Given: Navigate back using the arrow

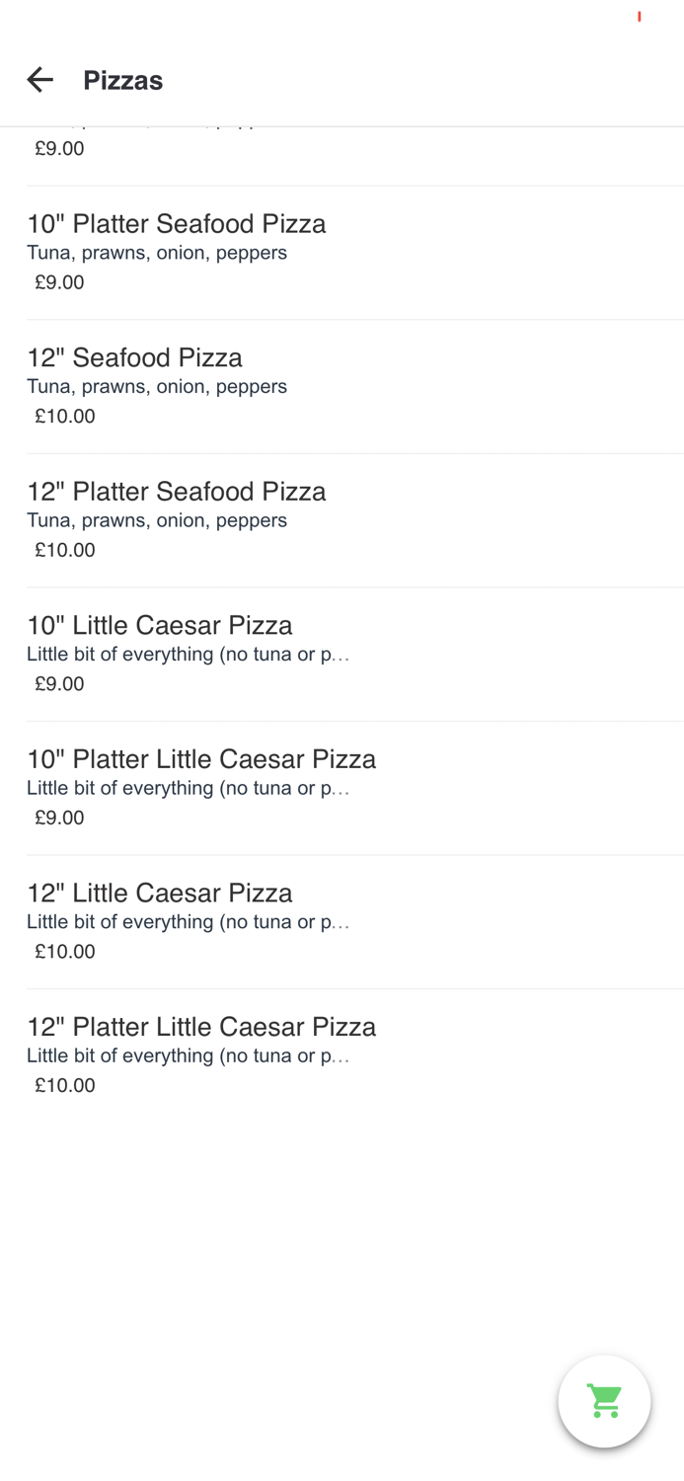Looking at the screenshot, I should point(39,80).
